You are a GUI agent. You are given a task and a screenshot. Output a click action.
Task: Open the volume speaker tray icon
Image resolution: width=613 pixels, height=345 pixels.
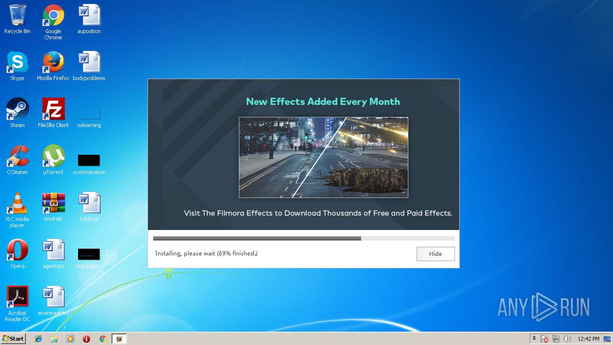pos(568,339)
